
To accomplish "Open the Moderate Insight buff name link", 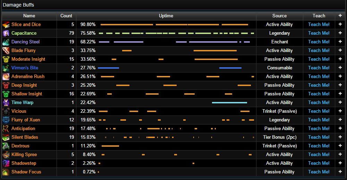I will coord(28,59).
